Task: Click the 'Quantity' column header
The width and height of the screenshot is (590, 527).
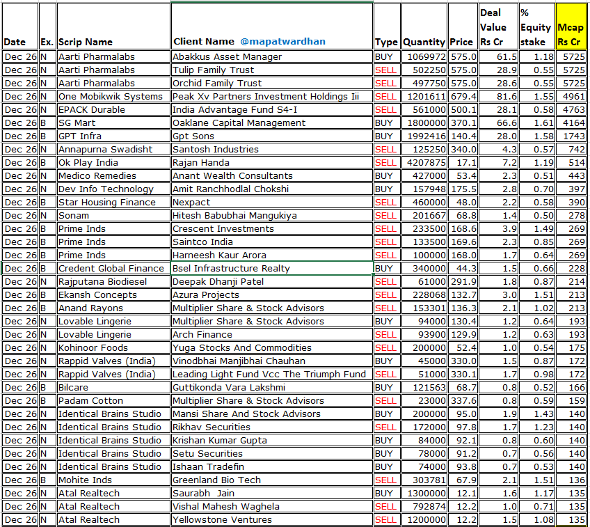Action: tap(424, 26)
